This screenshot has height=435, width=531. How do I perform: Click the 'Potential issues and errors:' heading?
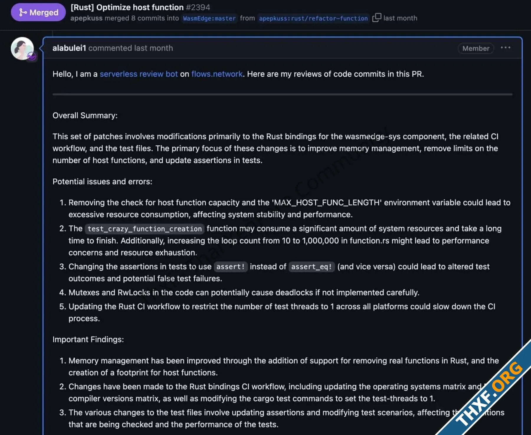[102, 181]
